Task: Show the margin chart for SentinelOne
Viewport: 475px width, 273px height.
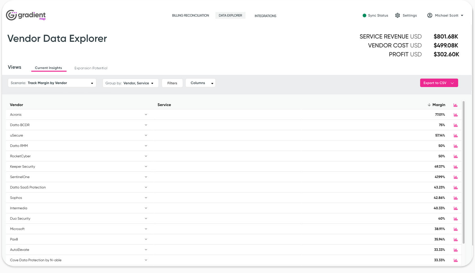Action: (455, 177)
